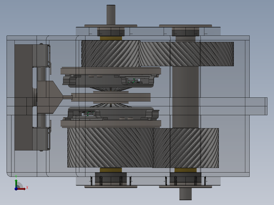Select the lower right helical gear

point(186,148)
